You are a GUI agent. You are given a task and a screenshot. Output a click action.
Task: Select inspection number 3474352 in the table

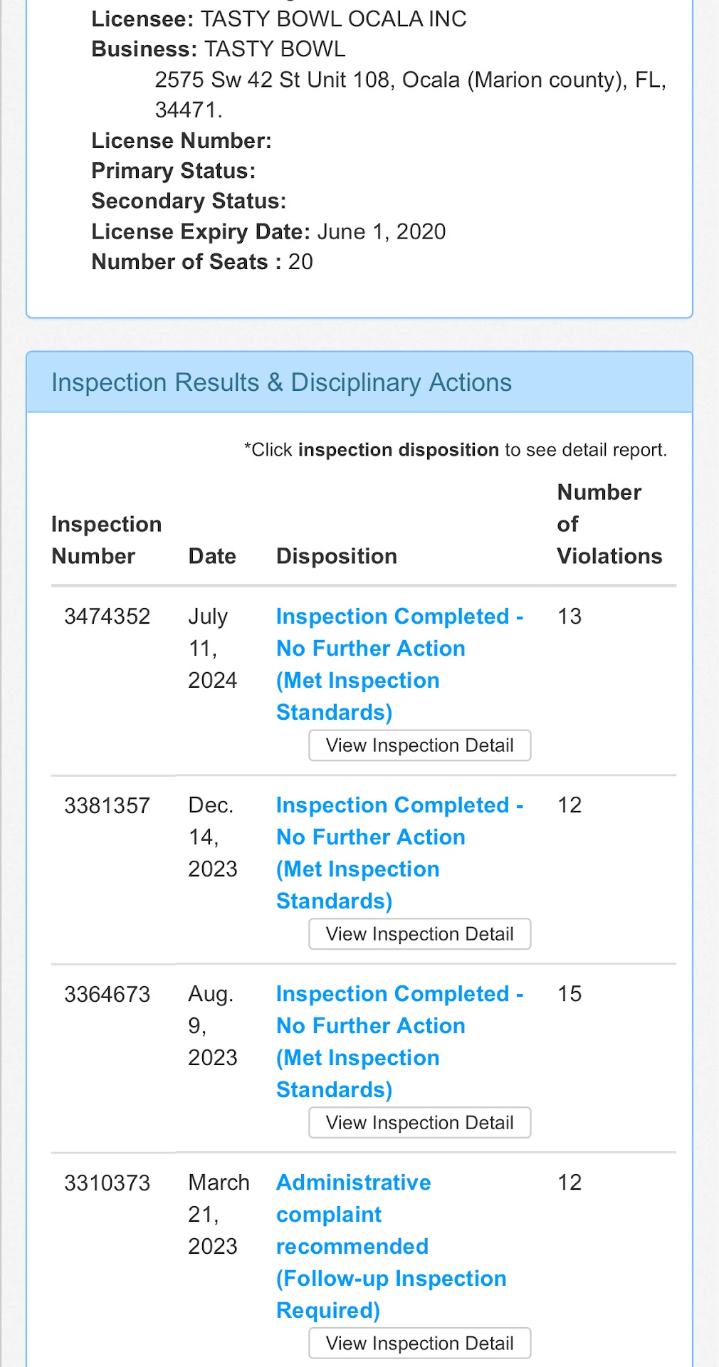[107, 616]
